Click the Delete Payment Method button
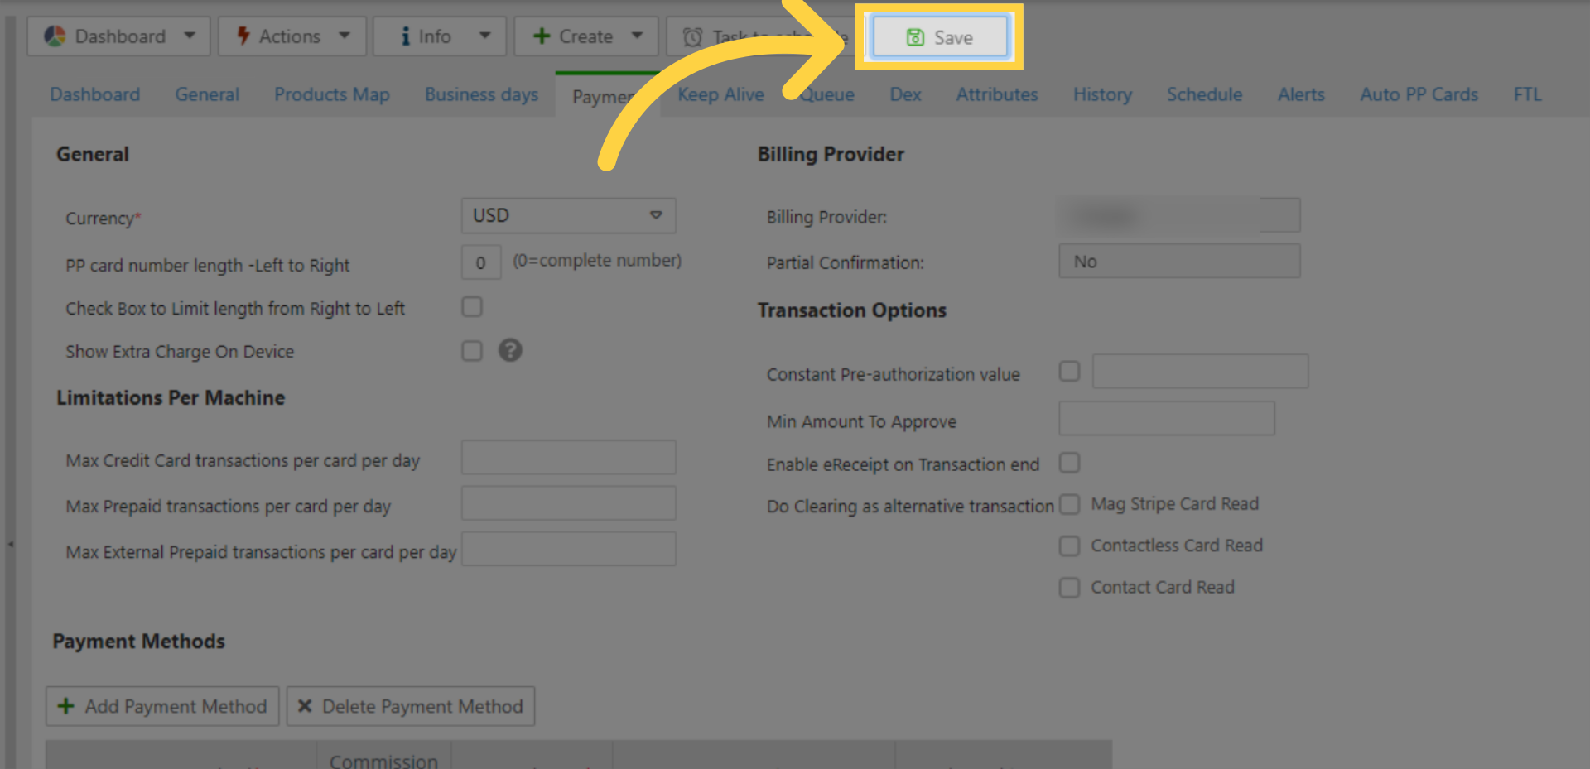 pos(411,706)
